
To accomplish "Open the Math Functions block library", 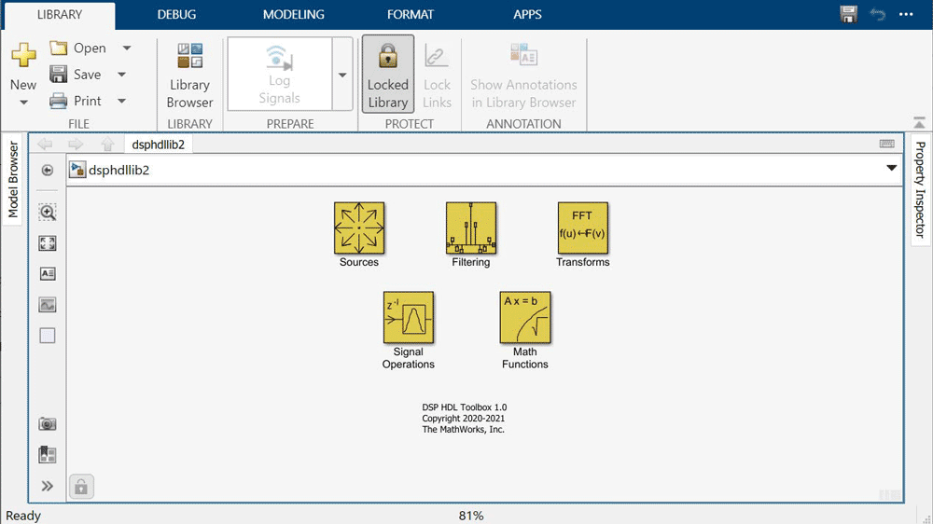I will click(524, 318).
